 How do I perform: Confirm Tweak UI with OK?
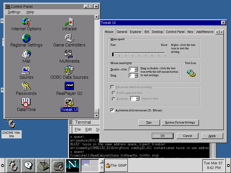pos(163,136)
